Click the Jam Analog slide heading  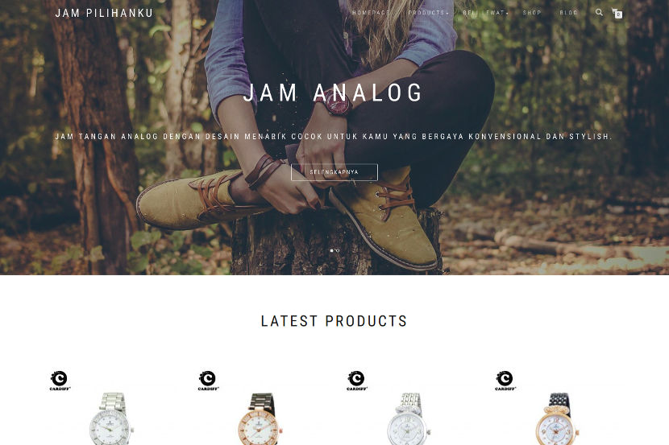[x=333, y=93]
